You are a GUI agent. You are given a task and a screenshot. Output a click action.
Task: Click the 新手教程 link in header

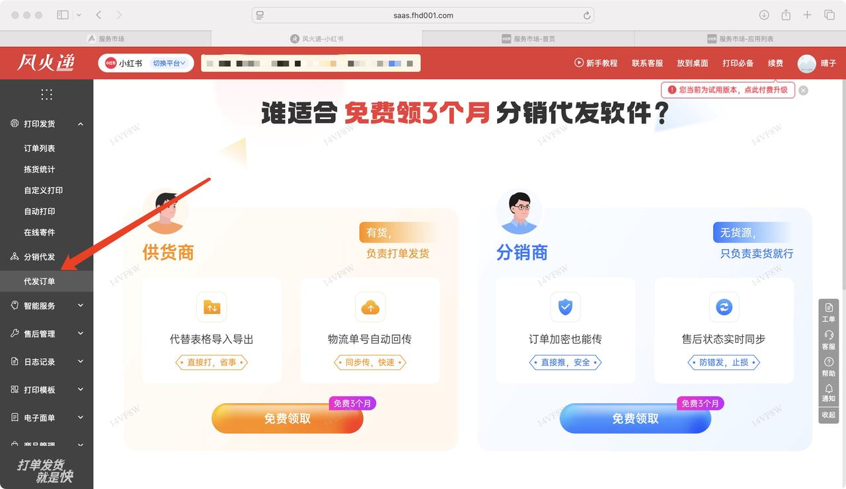tap(596, 63)
